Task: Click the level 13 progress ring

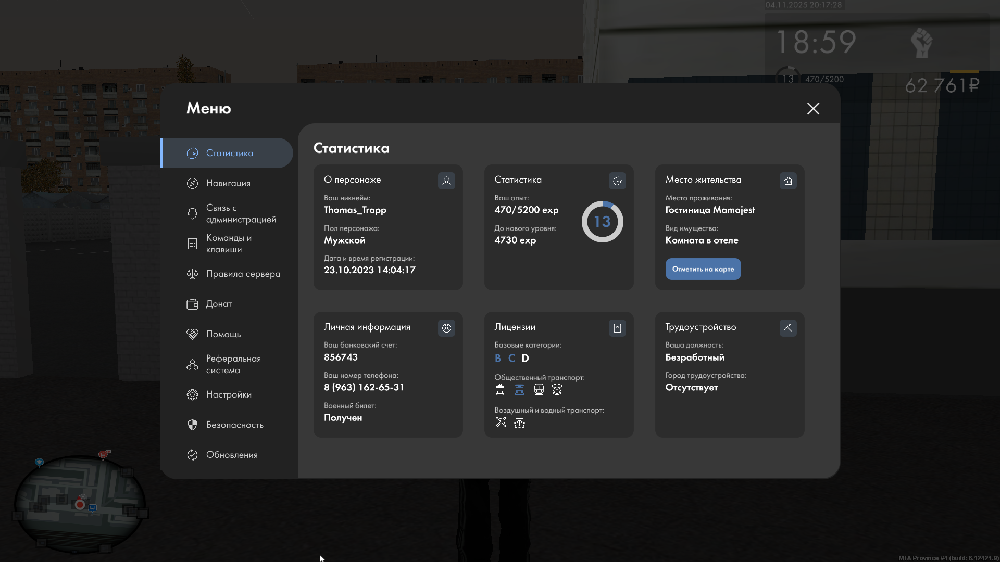Action: click(x=602, y=222)
